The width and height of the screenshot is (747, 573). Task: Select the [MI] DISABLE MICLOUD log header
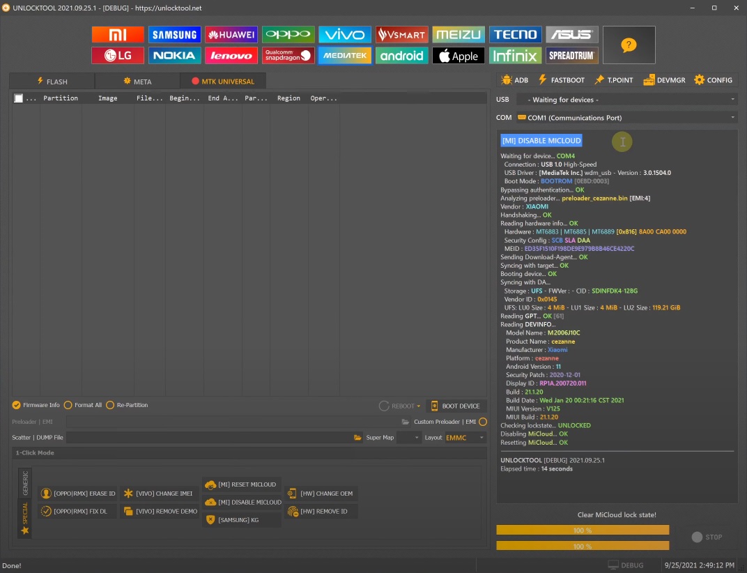tap(541, 141)
